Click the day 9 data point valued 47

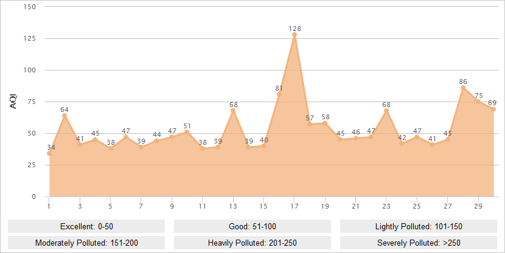pyautogui.click(x=172, y=137)
